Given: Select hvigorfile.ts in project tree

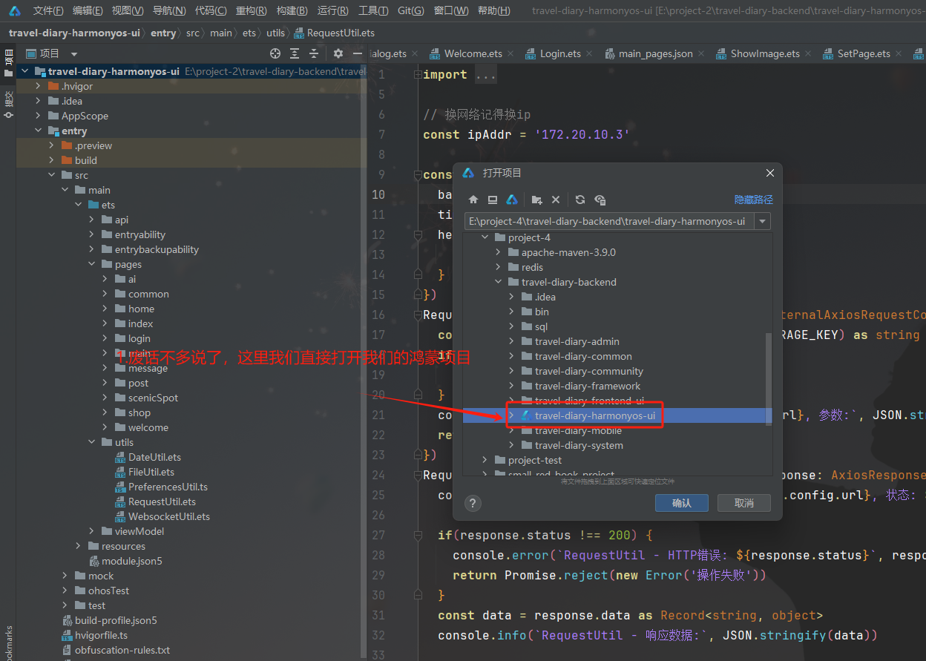Looking at the screenshot, I should pos(101,635).
